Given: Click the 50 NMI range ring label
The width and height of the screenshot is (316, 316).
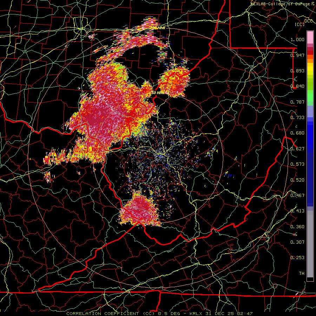Looking at the screenshot, I should (158, 93).
